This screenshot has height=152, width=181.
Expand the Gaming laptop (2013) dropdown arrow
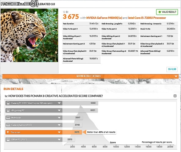(x=59, y=125)
